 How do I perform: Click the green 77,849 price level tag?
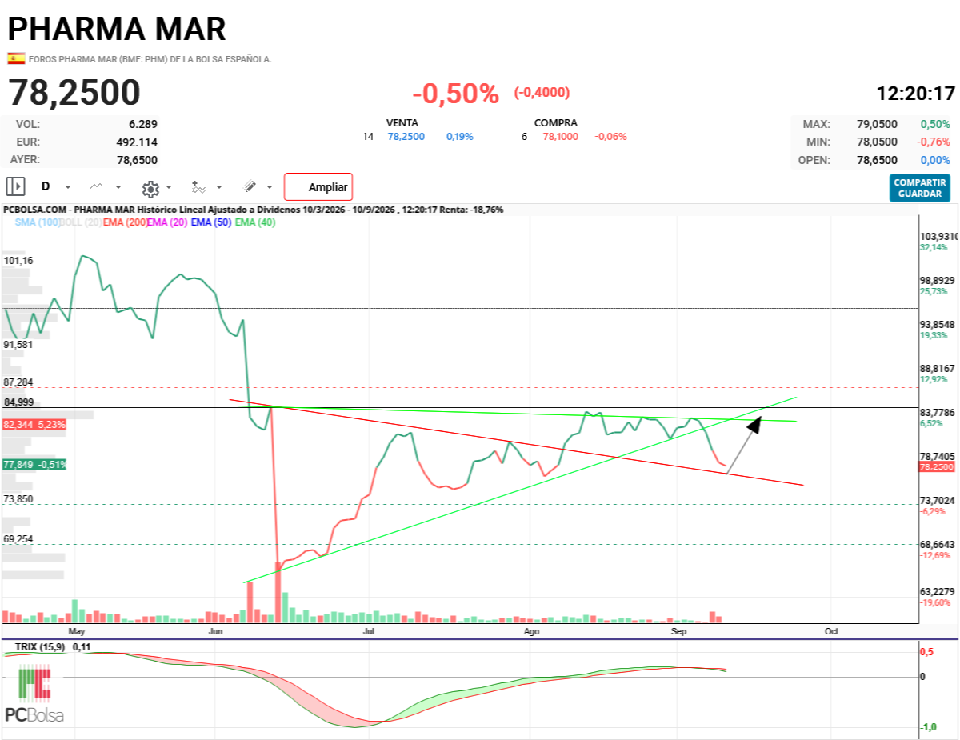[34, 464]
